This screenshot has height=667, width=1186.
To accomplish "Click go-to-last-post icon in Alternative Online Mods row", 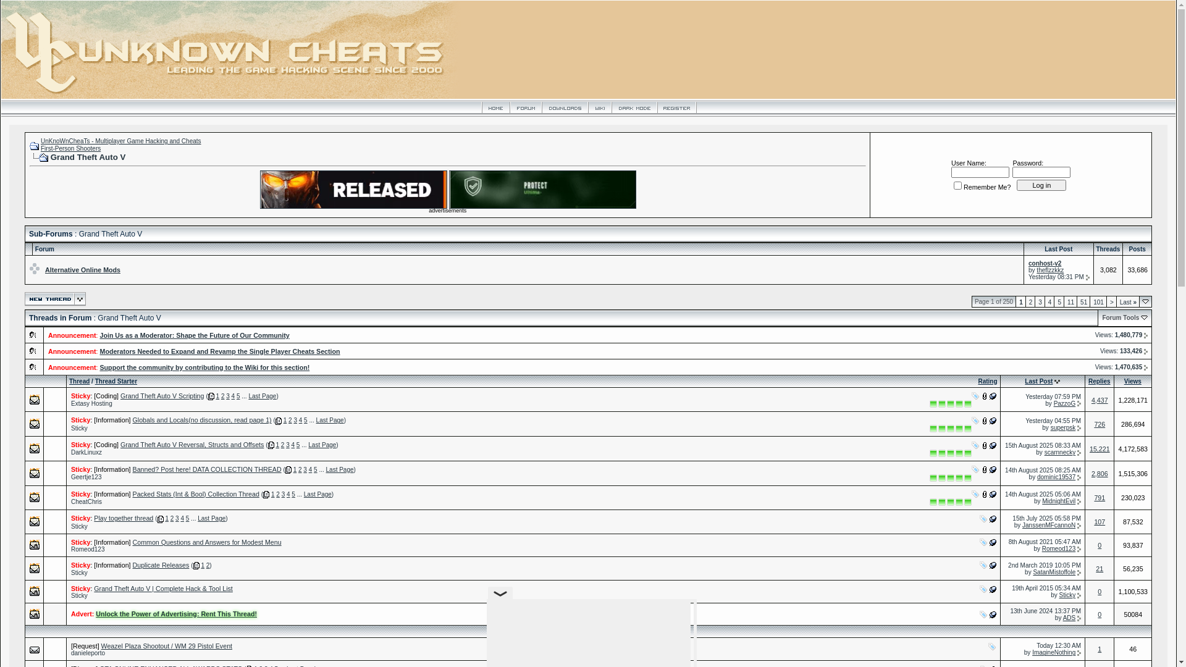I will 1088,277.
